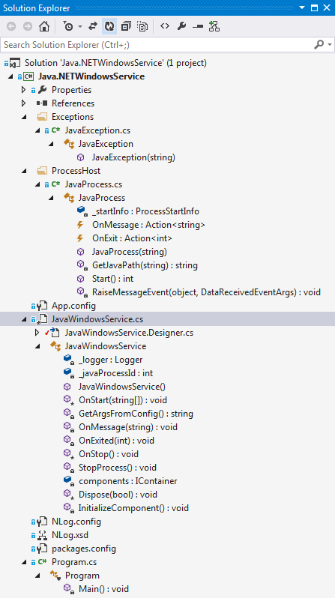The image size is (335, 598).
Task: Collapse the ProcessHost folder
Action: 23,171
